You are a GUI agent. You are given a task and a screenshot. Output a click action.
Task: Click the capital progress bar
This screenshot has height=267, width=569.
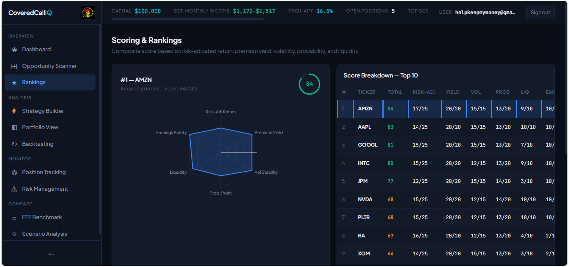187,19
